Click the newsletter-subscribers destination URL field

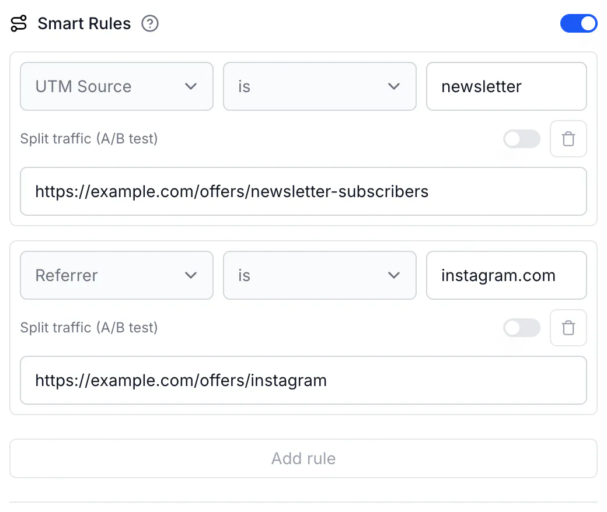[x=303, y=191]
